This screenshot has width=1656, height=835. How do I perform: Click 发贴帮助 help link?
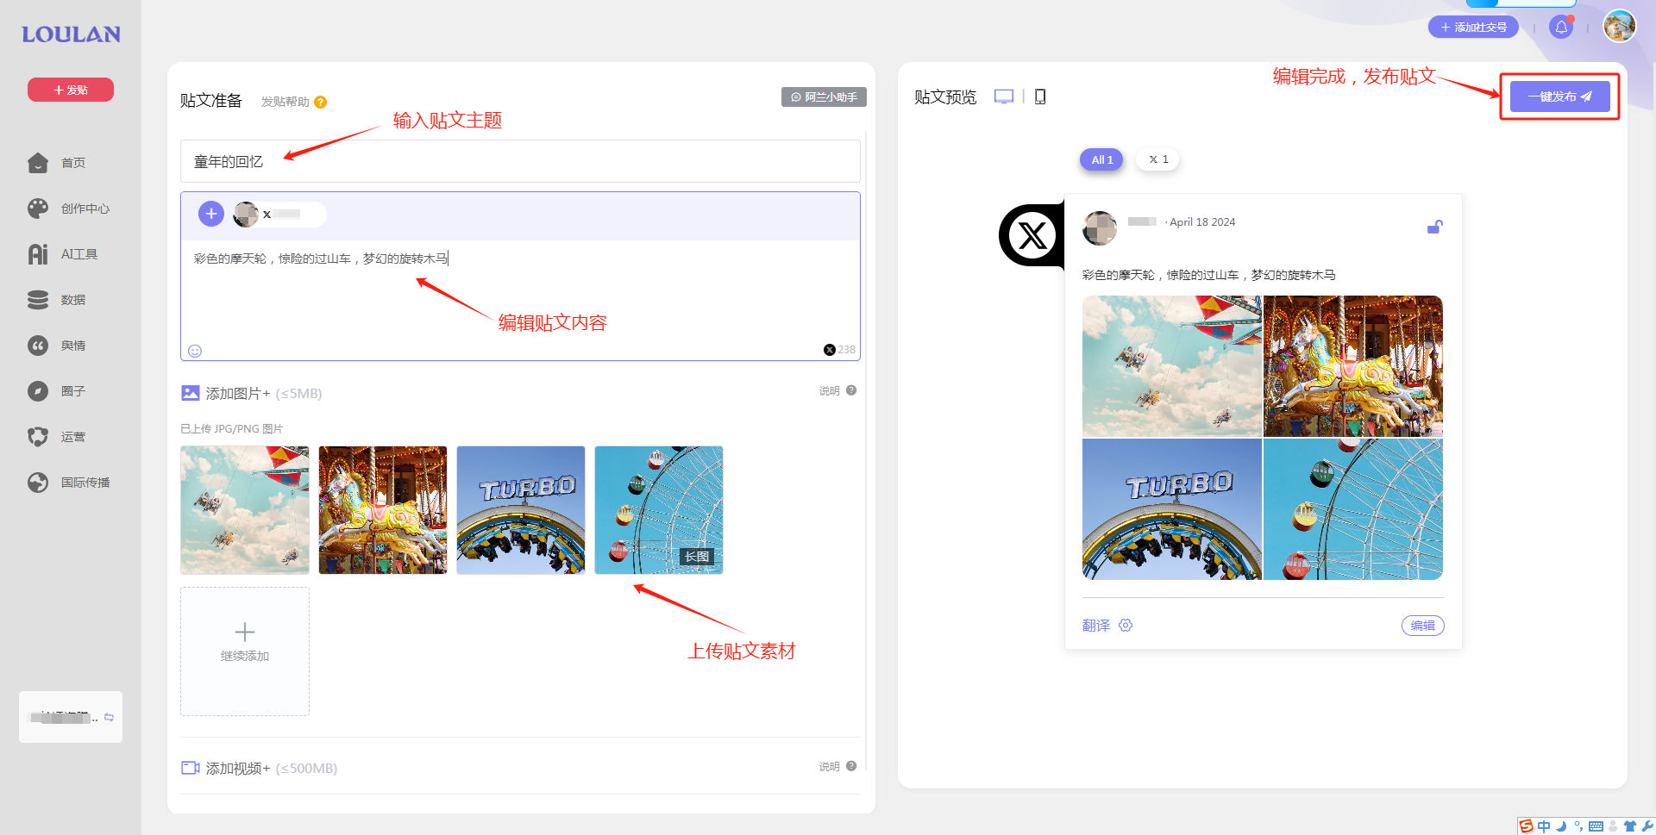click(285, 102)
